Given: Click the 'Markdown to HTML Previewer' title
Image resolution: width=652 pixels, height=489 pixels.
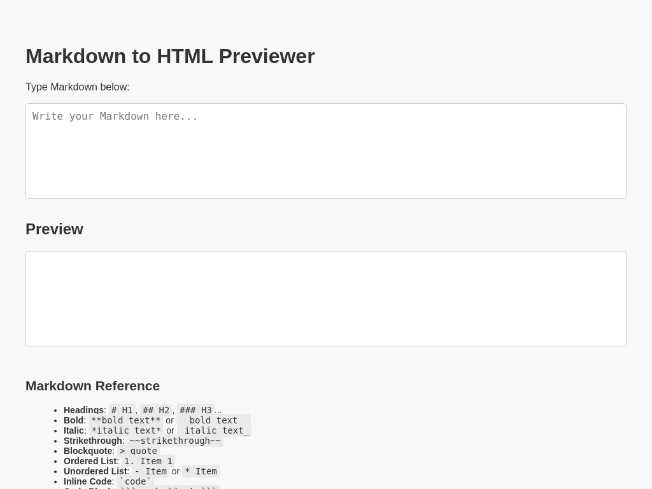Looking at the screenshot, I should coord(170,56).
